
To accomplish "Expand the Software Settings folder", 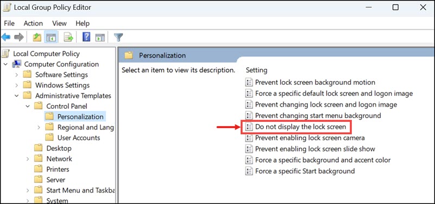I will pyautogui.click(x=17, y=75).
